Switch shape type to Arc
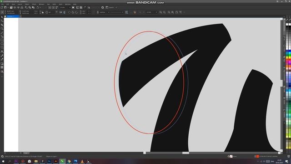The height and width of the screenshot is (164, 291). pos(77,12)
